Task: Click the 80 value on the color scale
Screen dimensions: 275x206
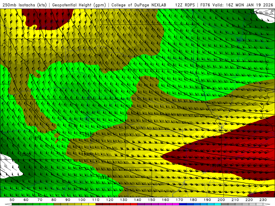Action: pos(54,200)
